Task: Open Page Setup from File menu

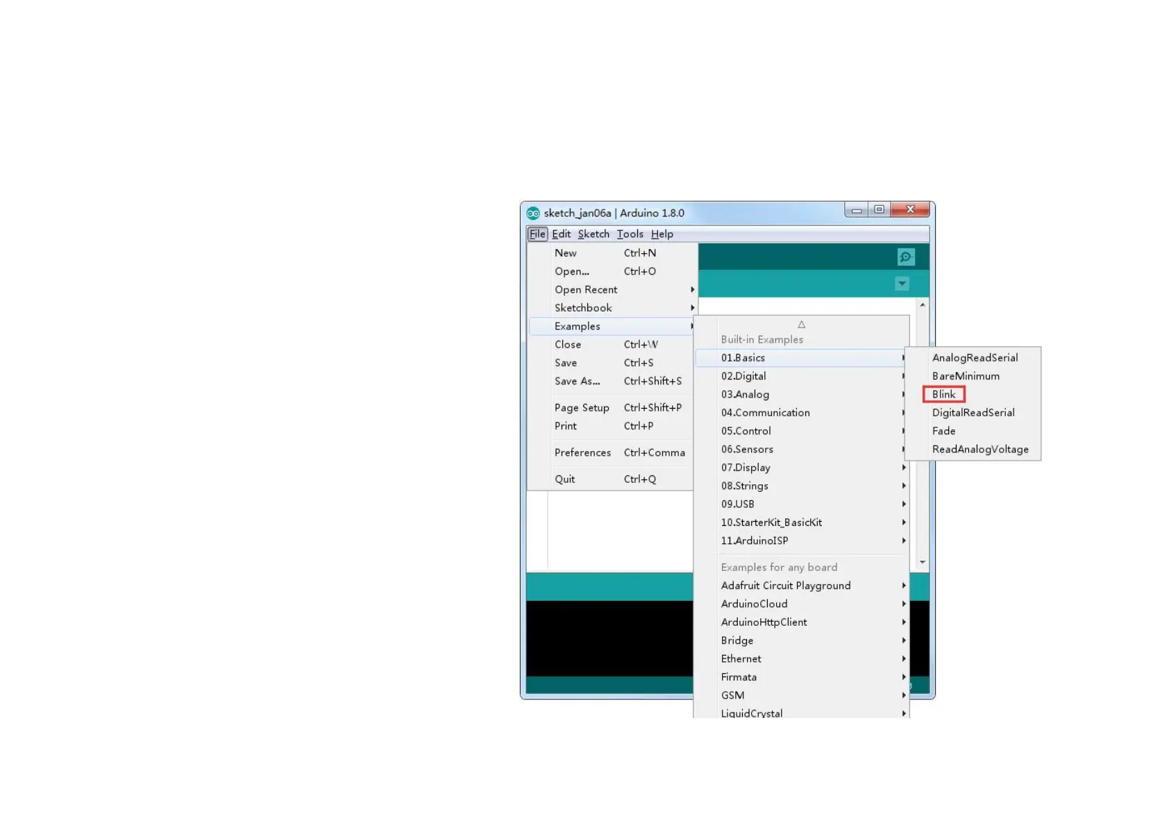Action: (612, 408)
